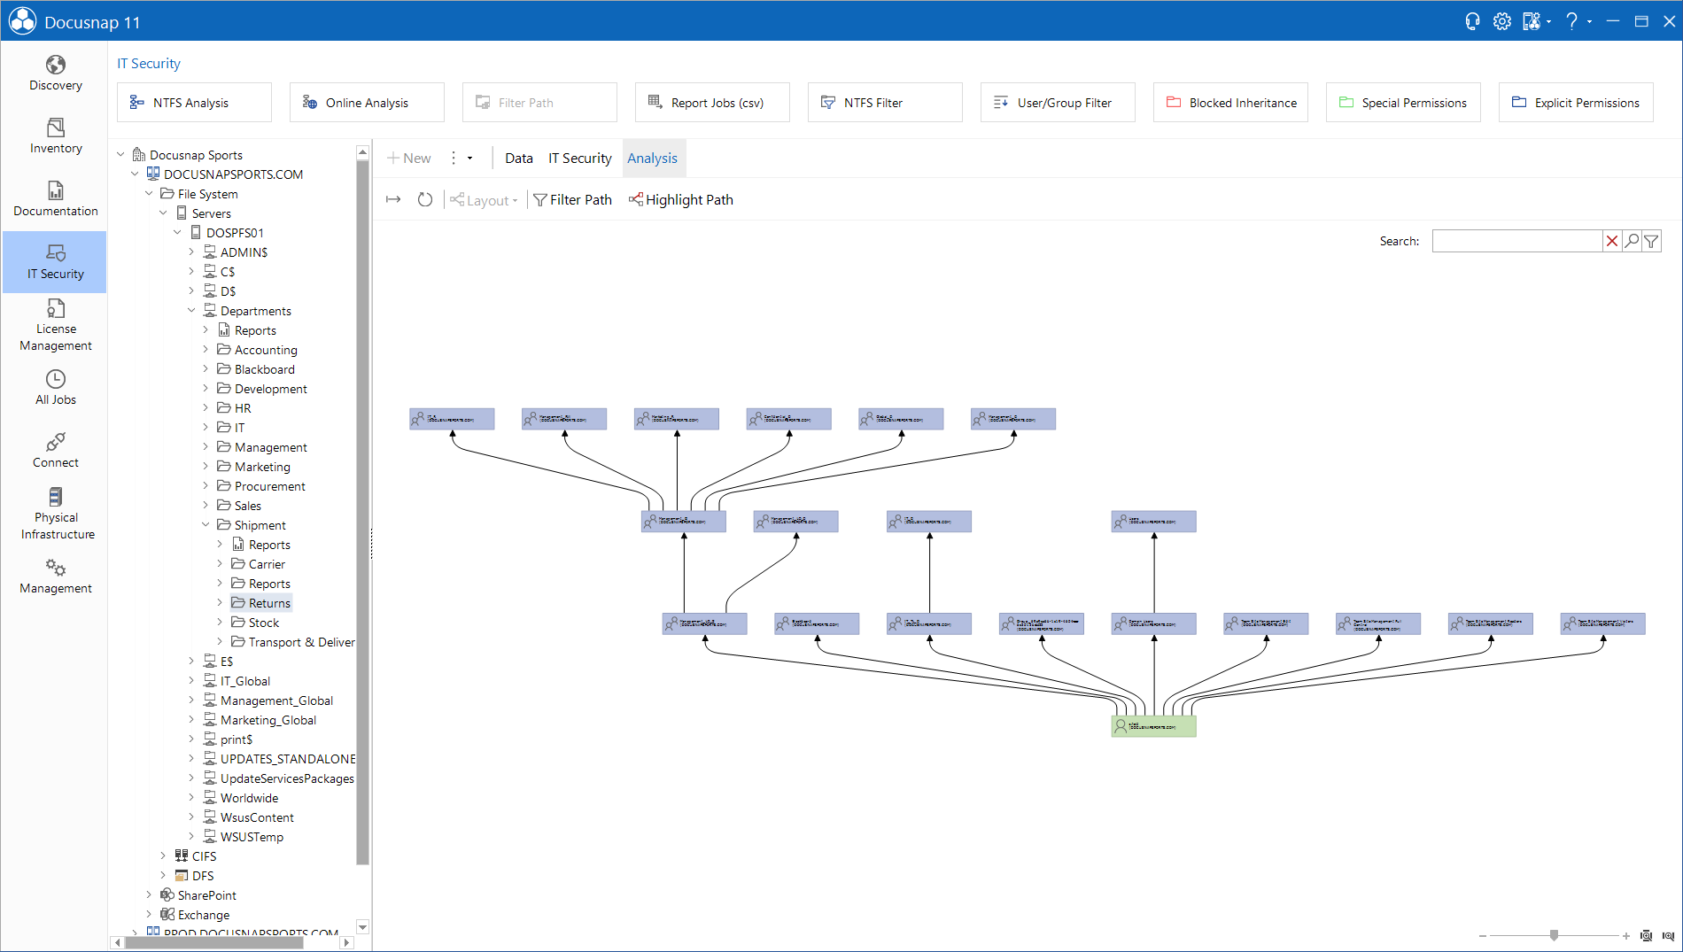Select Management_Global share in tree
The image size is (1683, 952).
[x=276, y=700]
